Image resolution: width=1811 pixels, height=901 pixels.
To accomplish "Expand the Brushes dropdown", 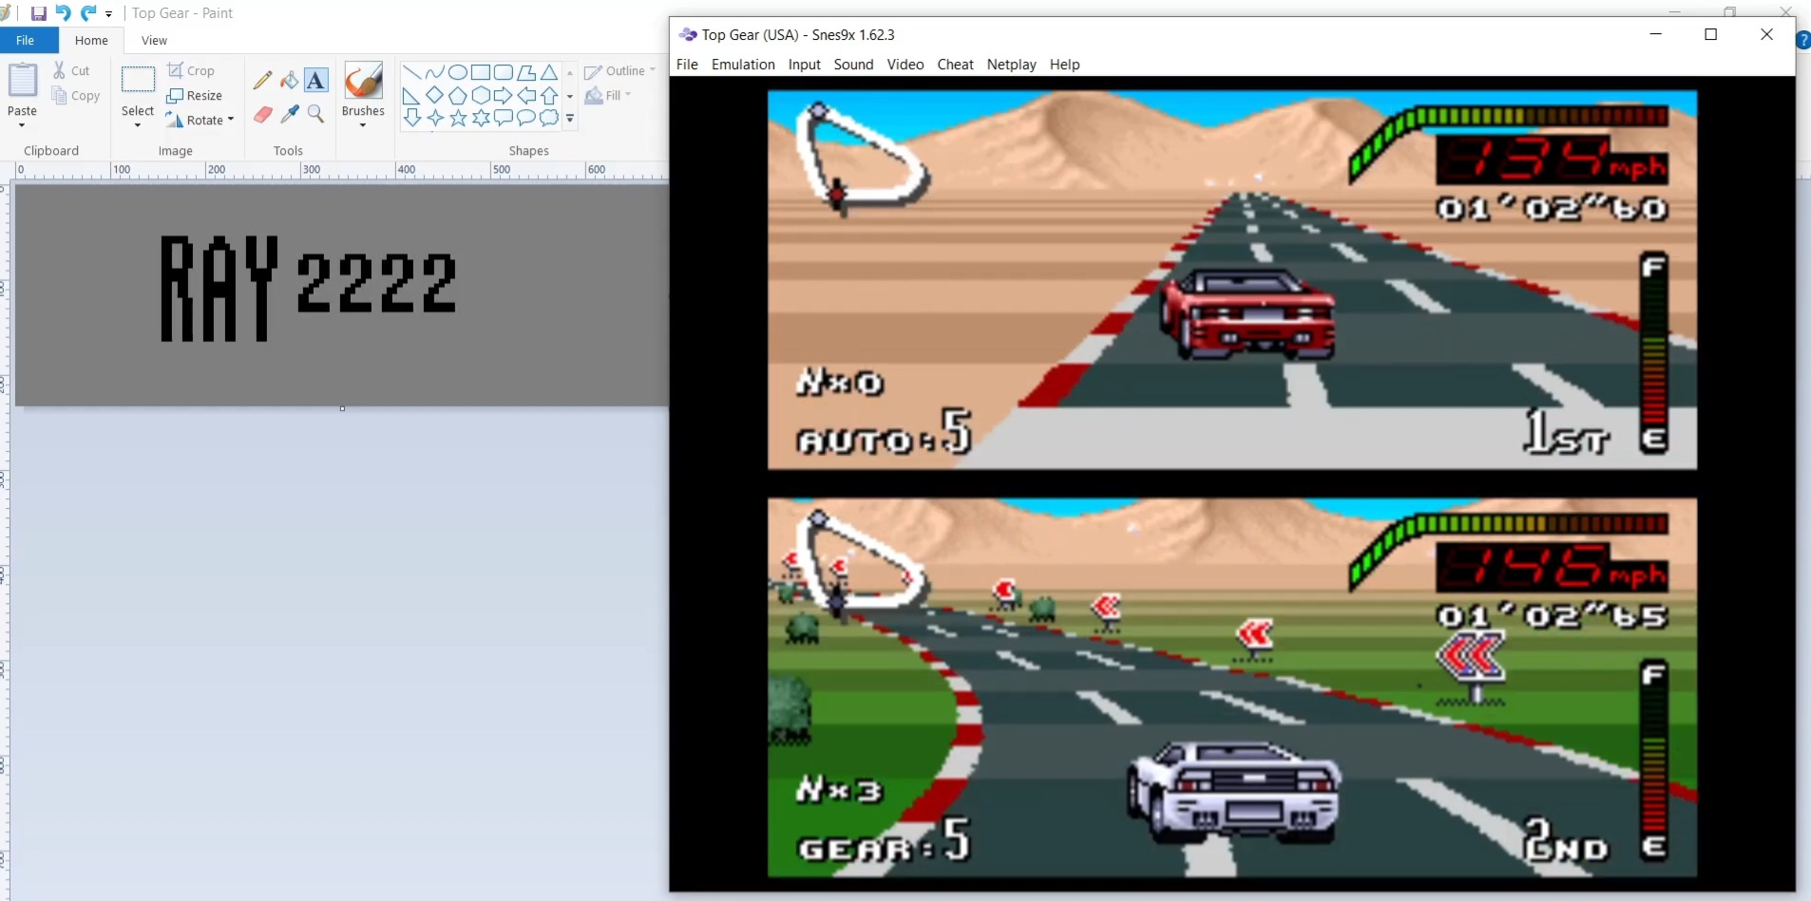I will click(363, 124).
